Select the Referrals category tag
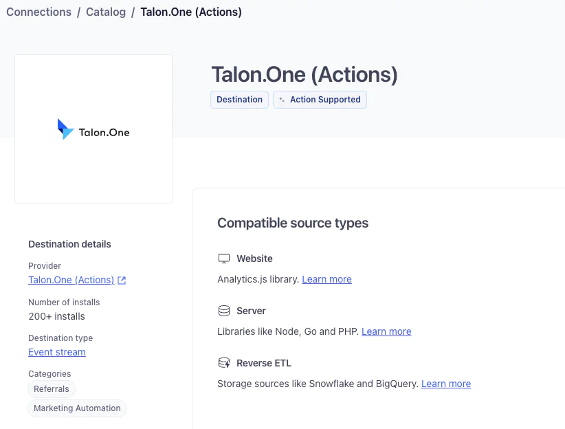This screenshot has width=565, height=429. (52, 389)
